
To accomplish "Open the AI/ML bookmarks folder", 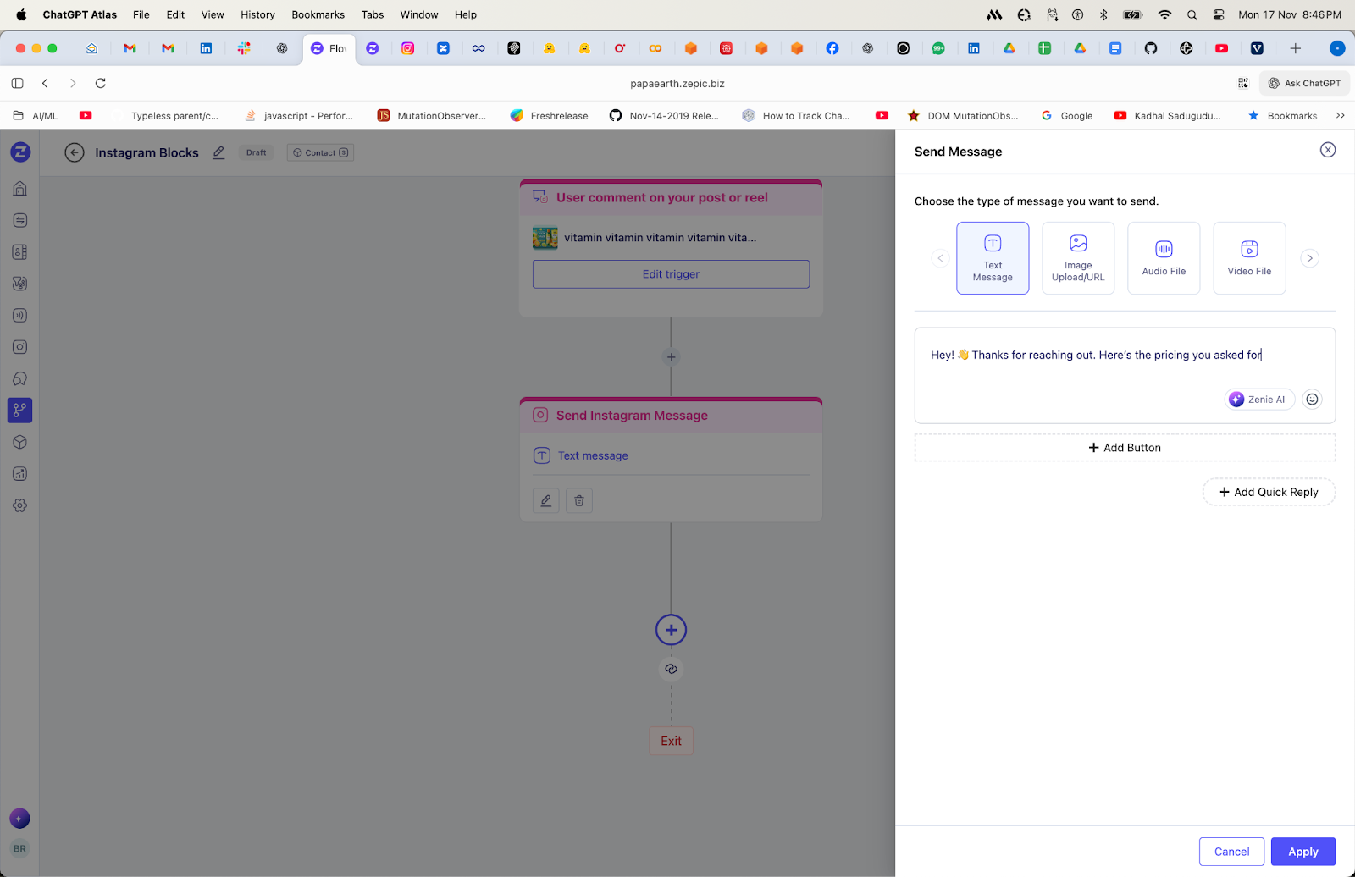I will pyautogui.click(x=36, y=116).
